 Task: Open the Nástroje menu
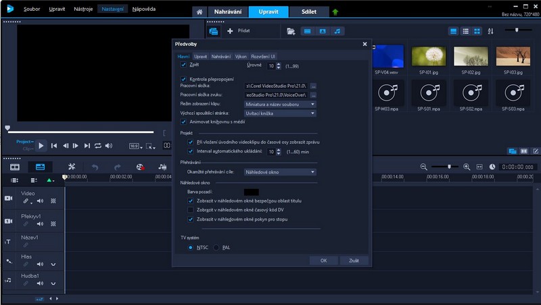(x=84, y=9)
